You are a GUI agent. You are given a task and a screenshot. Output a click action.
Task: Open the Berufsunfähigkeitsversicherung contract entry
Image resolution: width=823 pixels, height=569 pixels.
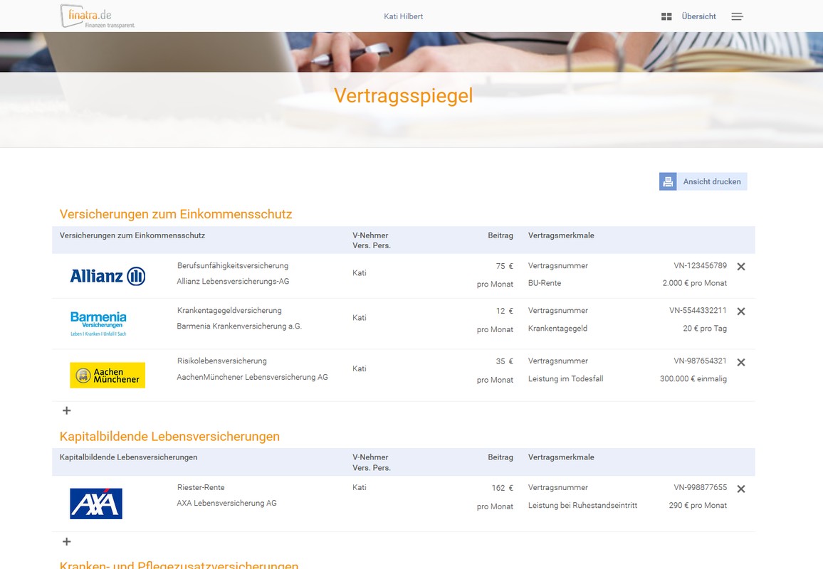pos(233,266)
